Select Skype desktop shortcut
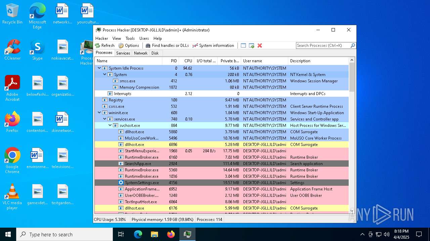The height and width of the screenshot is (241, 430). tap(37, 50)
